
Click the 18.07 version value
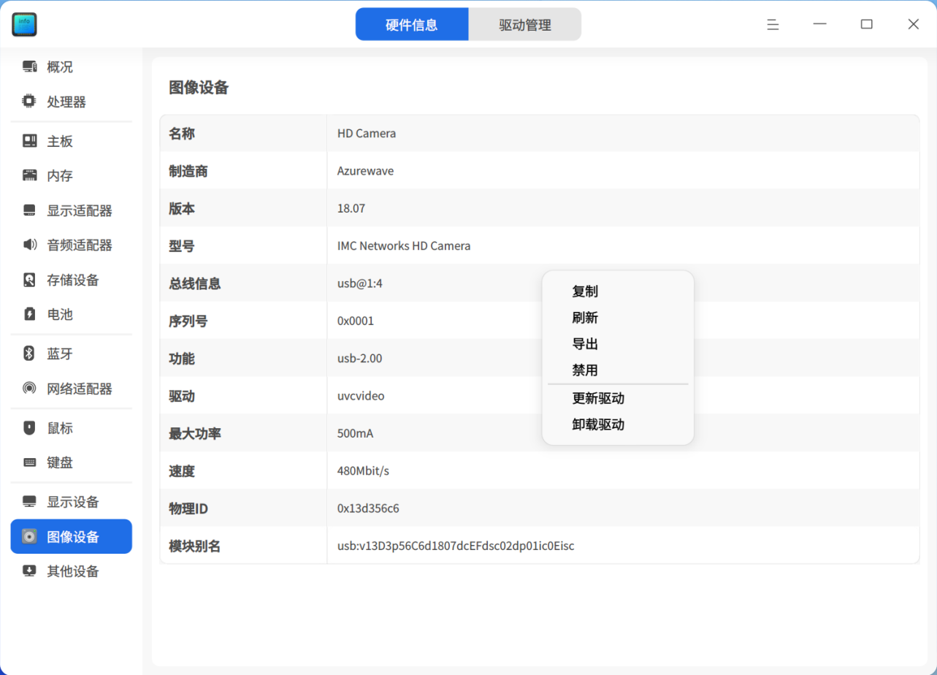(351, 208)
